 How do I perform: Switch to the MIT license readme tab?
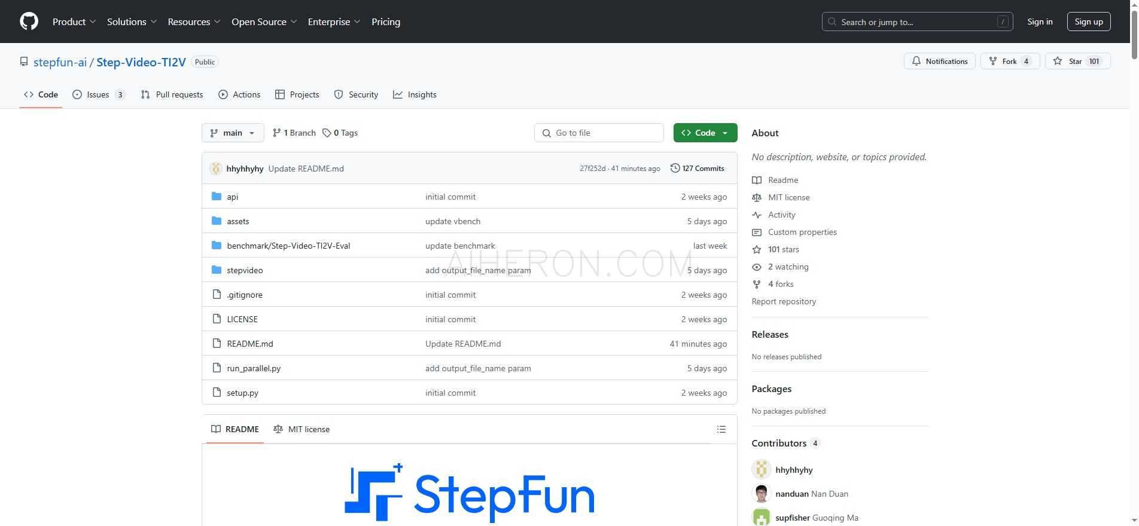[301, 429]
